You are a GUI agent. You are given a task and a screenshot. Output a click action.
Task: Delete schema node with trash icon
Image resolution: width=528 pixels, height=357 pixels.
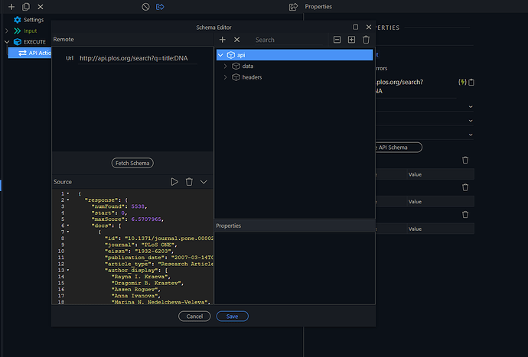[x=366, y=40]
